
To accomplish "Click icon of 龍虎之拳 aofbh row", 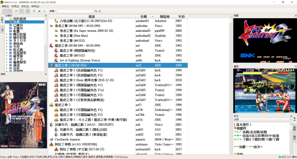I will [56, 51].
